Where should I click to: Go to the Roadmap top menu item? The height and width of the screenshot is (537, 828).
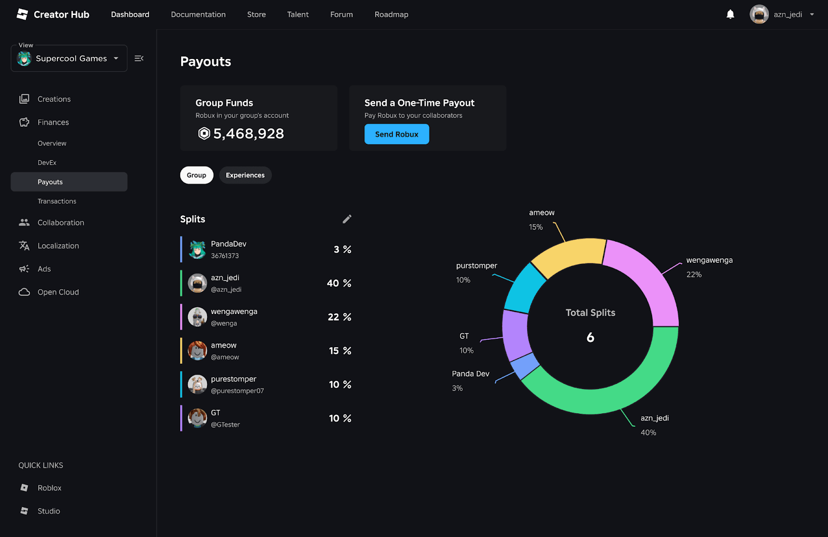[391, 14]
